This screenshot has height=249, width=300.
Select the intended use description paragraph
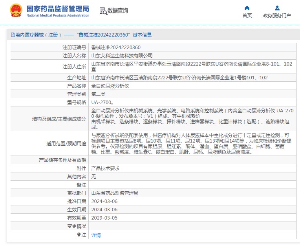pos(191,143)
